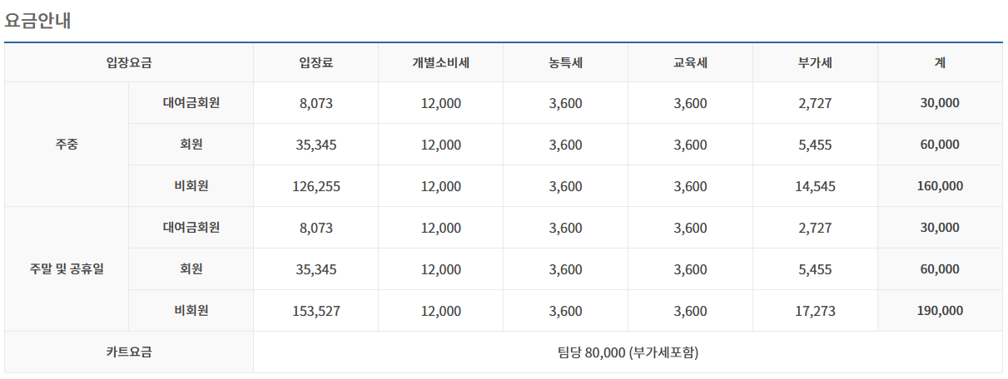
Task: Click the 입장료 column header
Action: tap(315, 62)
